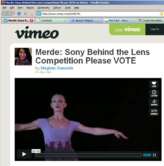Image resolution: width=164 pixels, height=166 pixels.
Task: Bookmark this page with star icon
Action: (x=161, y=14)
